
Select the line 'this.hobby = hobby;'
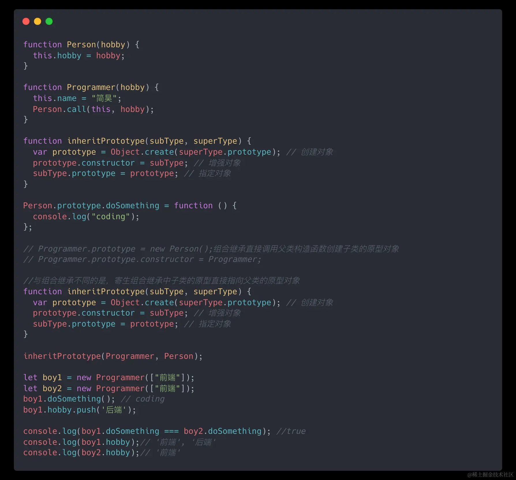coord(79,55)
